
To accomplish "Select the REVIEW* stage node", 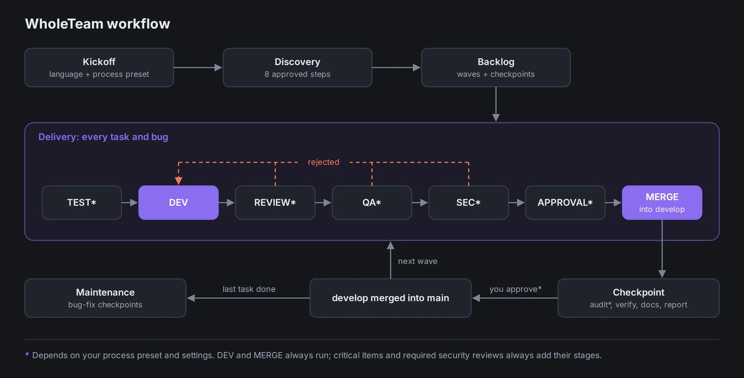I will (275, 203).
